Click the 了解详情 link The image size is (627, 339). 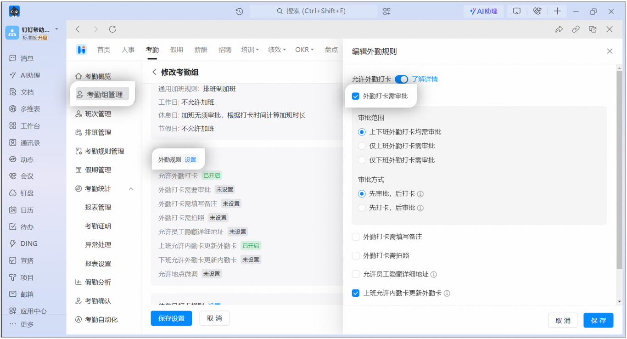[x=425, y=79]
